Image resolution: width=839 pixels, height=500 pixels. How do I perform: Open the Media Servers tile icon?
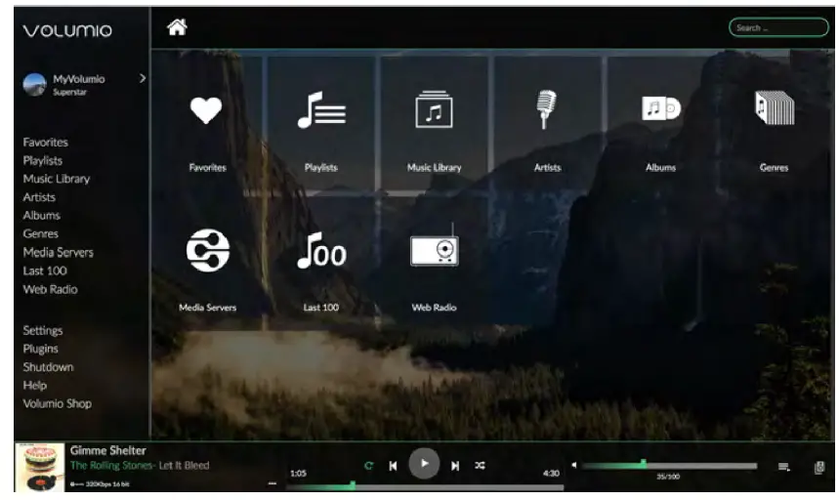(208, 250)
